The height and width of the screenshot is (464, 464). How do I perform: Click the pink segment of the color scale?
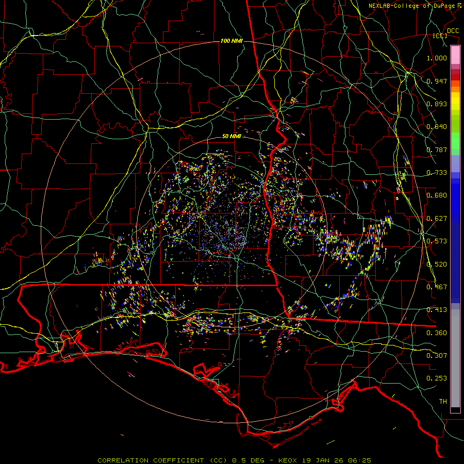(455, 55)
